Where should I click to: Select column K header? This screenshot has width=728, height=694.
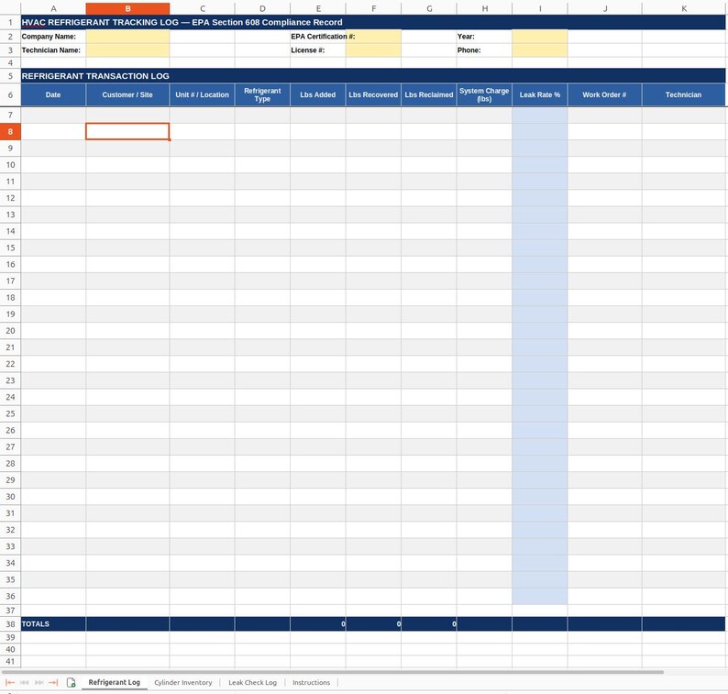[683, 8]
